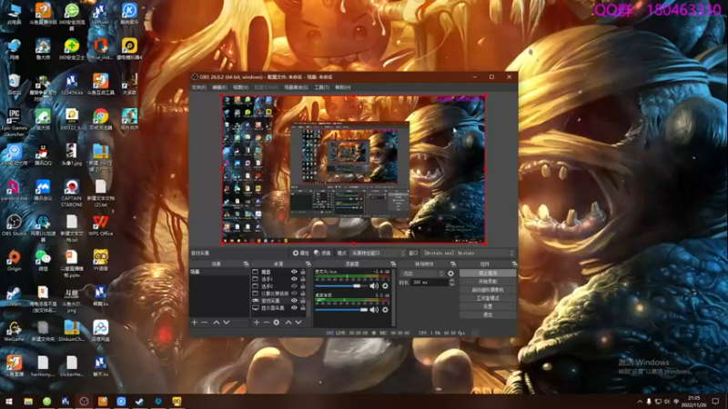Mute the microphone/Aux speaker icon

pyautogui.click(x=374, y=286)
